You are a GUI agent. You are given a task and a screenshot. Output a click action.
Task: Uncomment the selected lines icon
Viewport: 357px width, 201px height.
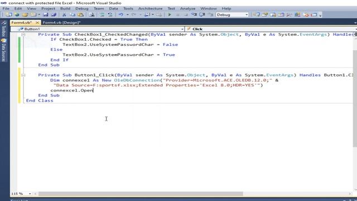point(110,15)
